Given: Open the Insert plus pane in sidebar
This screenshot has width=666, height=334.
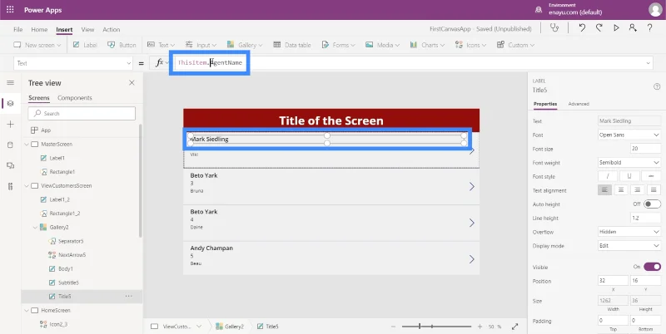Looking at the screenshot, I should click(x=11, y=124).
